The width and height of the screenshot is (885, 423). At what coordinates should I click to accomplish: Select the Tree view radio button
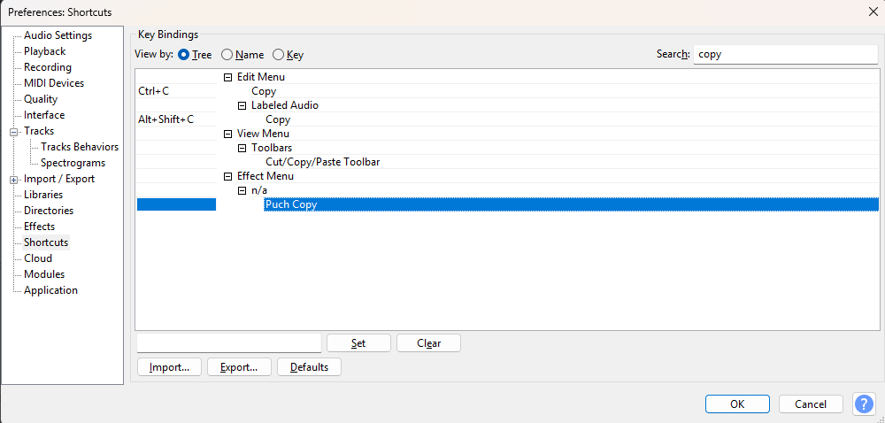tap(184, 55)
